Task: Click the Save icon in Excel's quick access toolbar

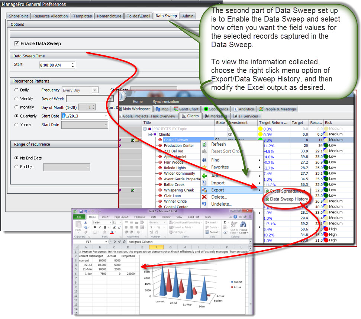Action: tap(81, 211)
